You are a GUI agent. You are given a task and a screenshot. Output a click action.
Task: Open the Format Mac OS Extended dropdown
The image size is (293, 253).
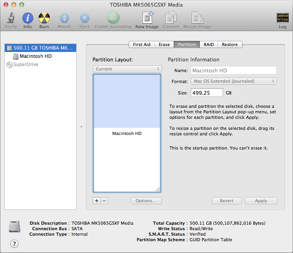[234, 81]
